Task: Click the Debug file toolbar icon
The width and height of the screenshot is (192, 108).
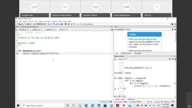Action: [x=49, y=24]
